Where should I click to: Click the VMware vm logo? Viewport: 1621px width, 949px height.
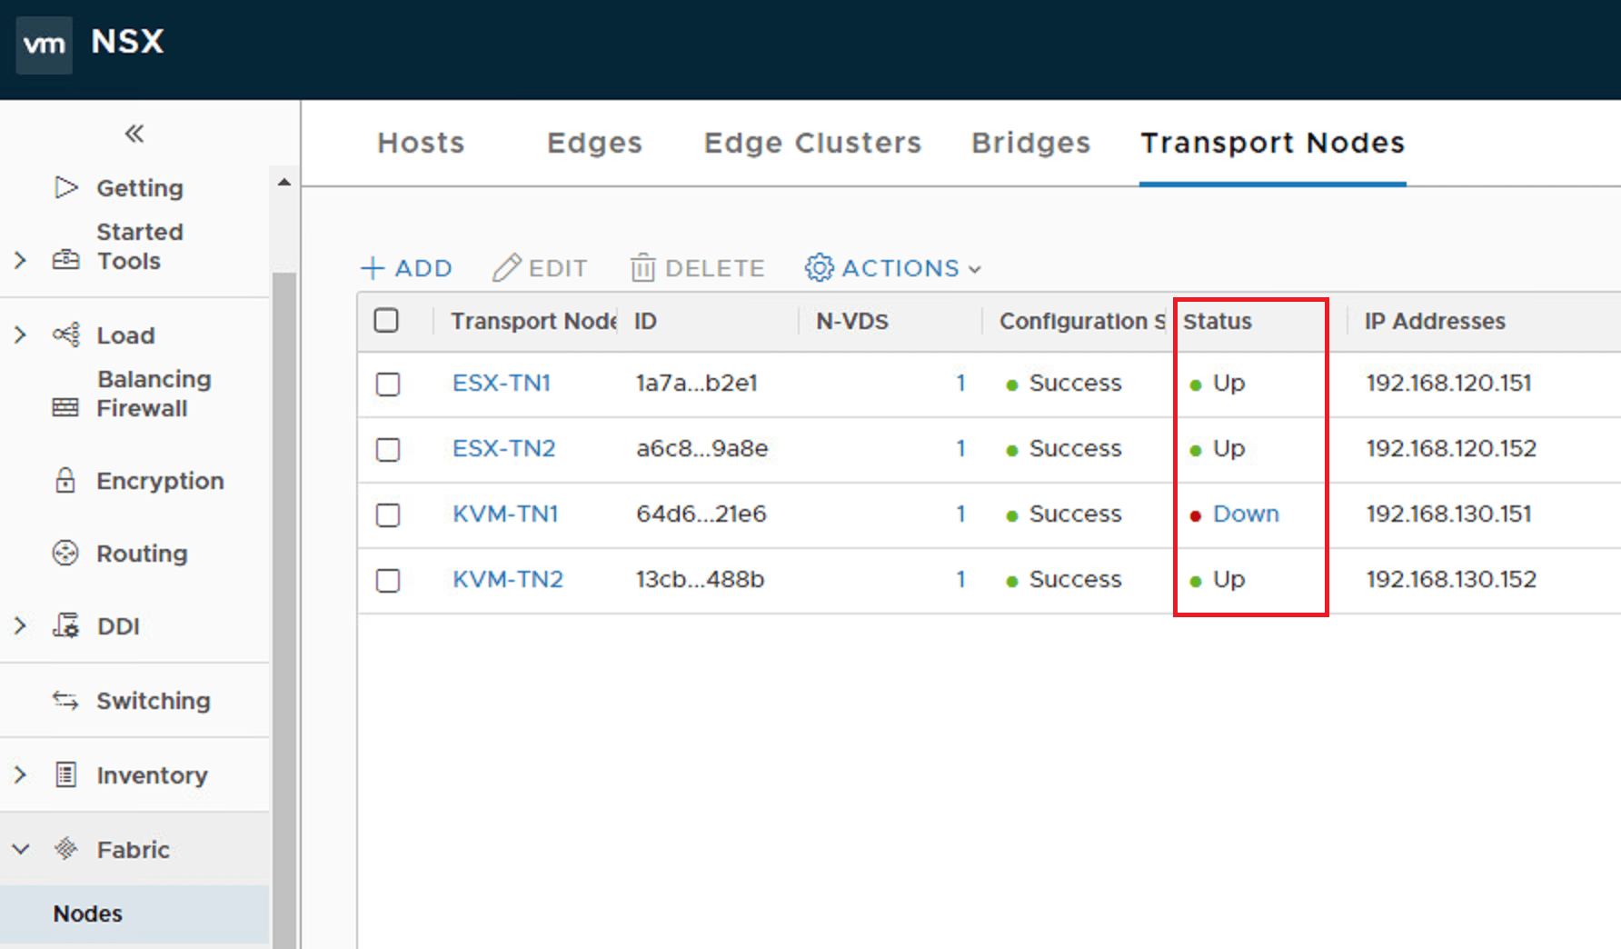pyautogui.click(x=44, y=45)
